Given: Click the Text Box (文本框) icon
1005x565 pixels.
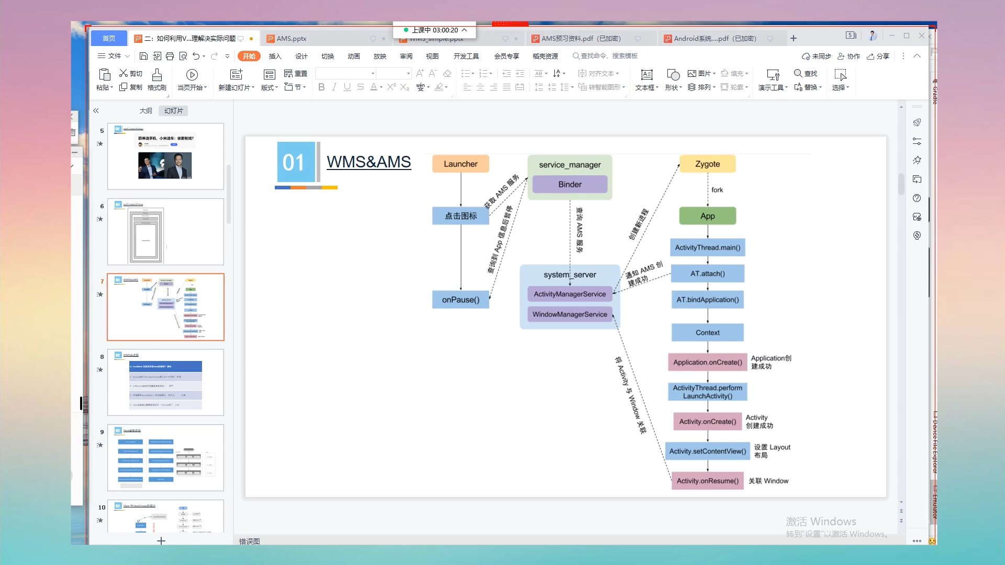Looking at the screenshot, I should 646,75.
